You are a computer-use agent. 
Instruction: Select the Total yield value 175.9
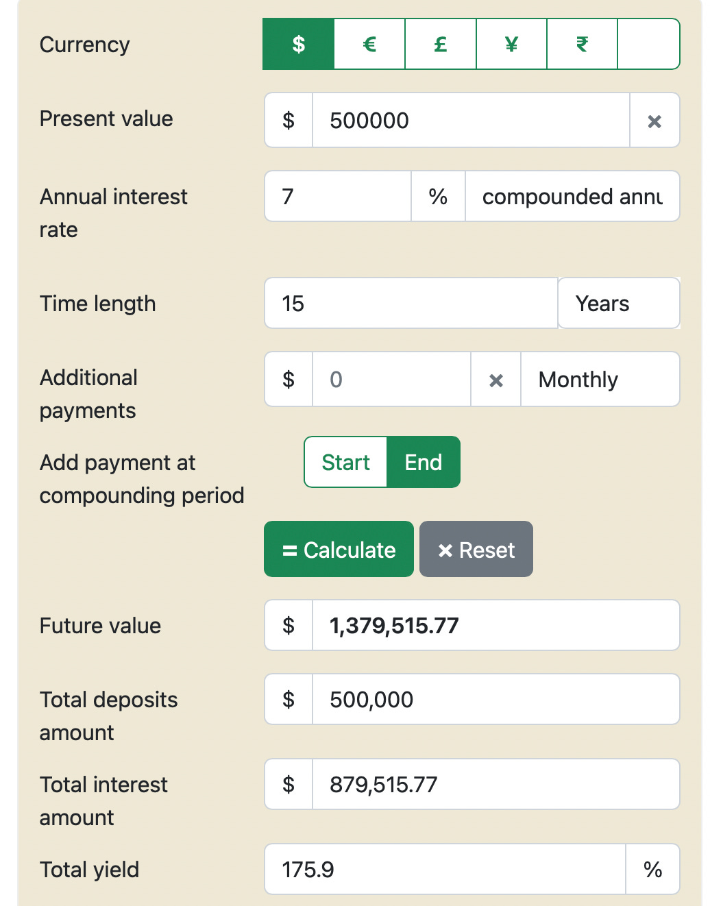pyautogui.click(x=445, y=870)
